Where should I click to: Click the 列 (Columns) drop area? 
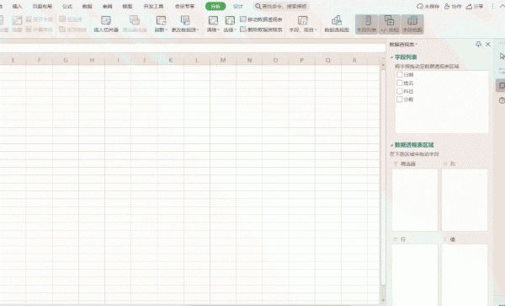pos(465,200)
